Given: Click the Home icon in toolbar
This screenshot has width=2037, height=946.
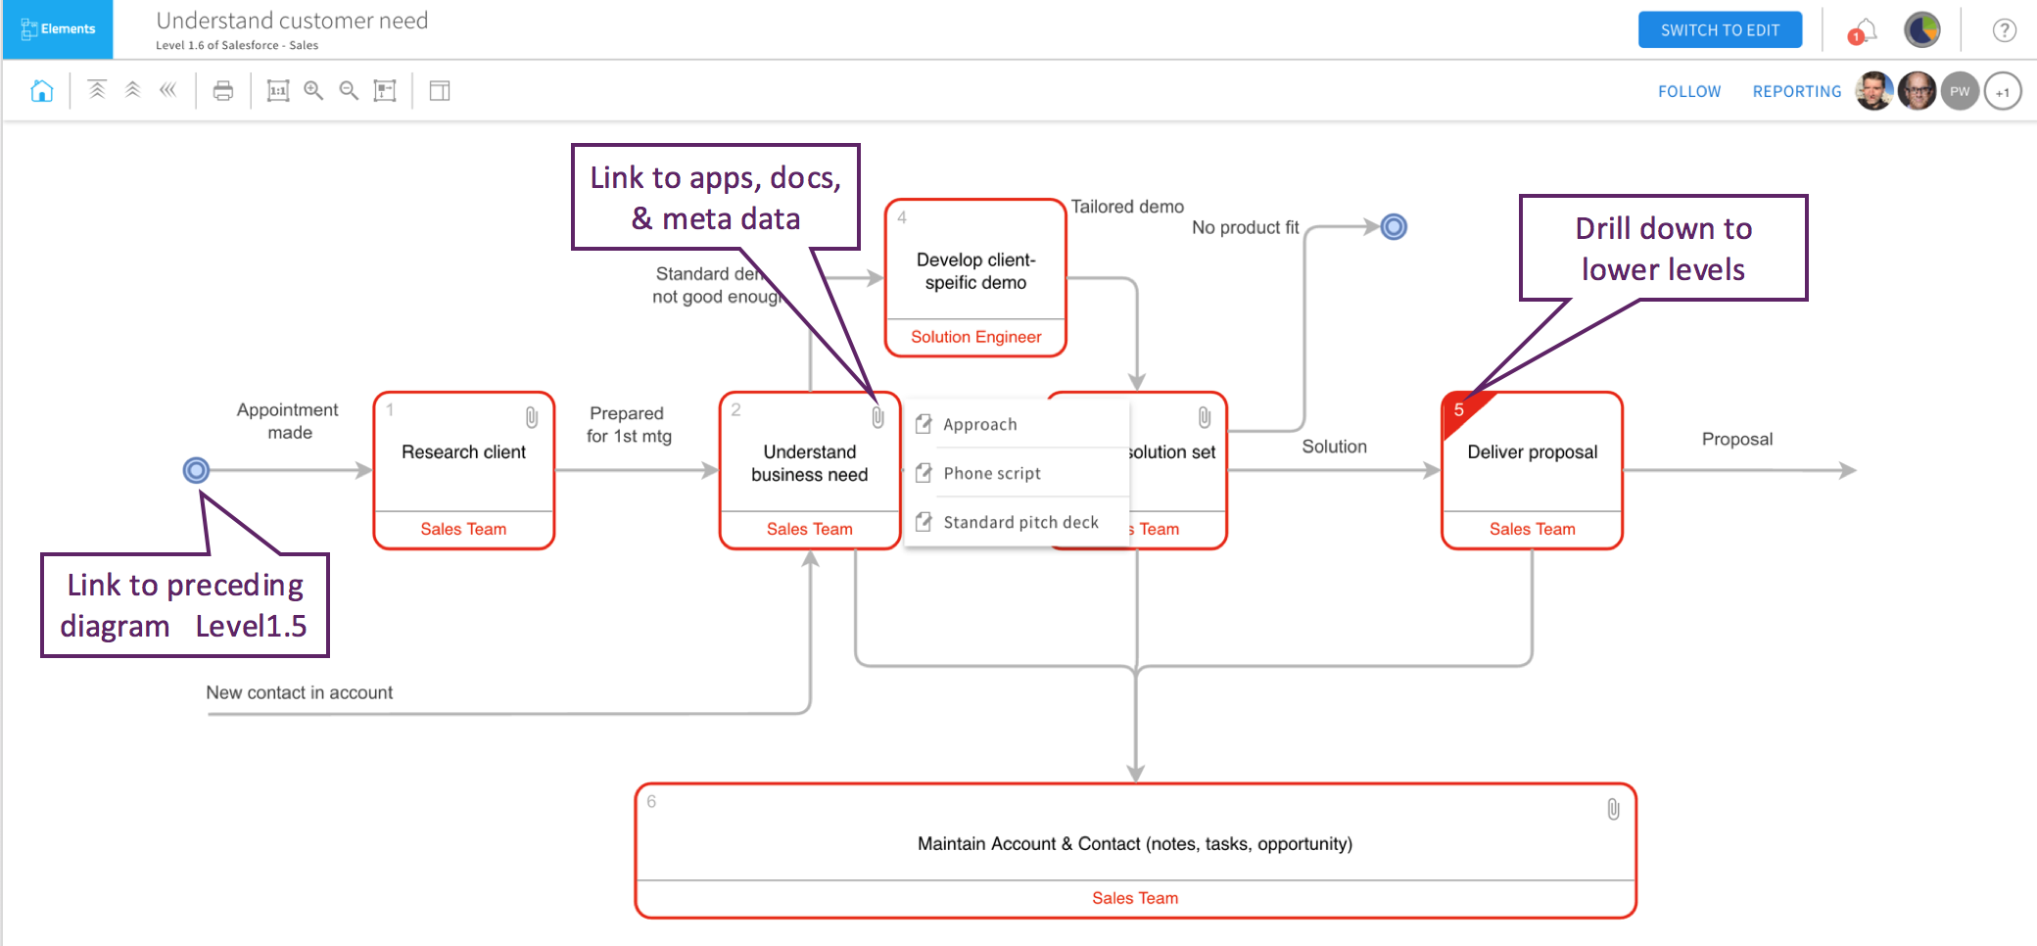Looking at the screenshot, I should (41, 91).
